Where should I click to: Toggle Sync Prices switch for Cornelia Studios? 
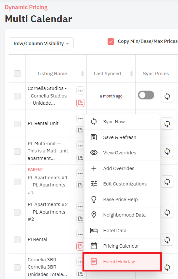pos(146,95)
